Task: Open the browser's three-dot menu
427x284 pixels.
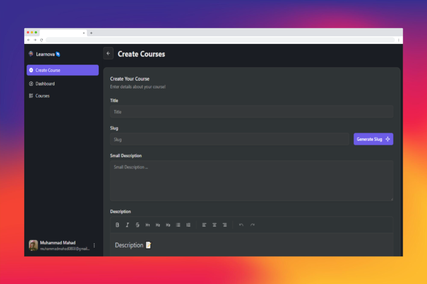Action: click(x=399, y=40)
